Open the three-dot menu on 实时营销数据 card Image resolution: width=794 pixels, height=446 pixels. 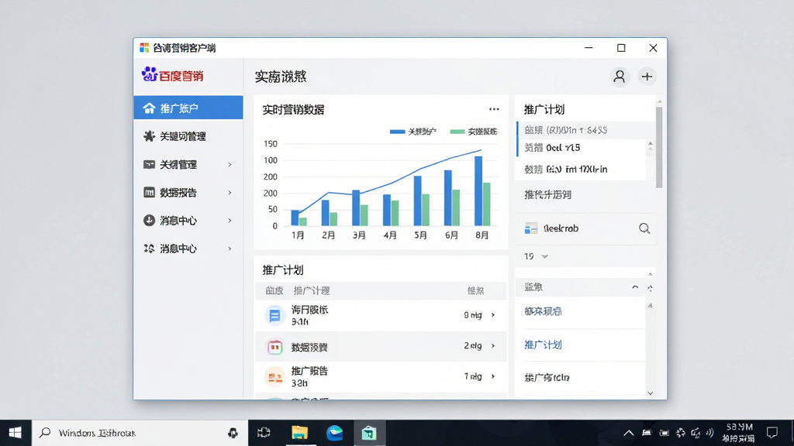(494, 109)
